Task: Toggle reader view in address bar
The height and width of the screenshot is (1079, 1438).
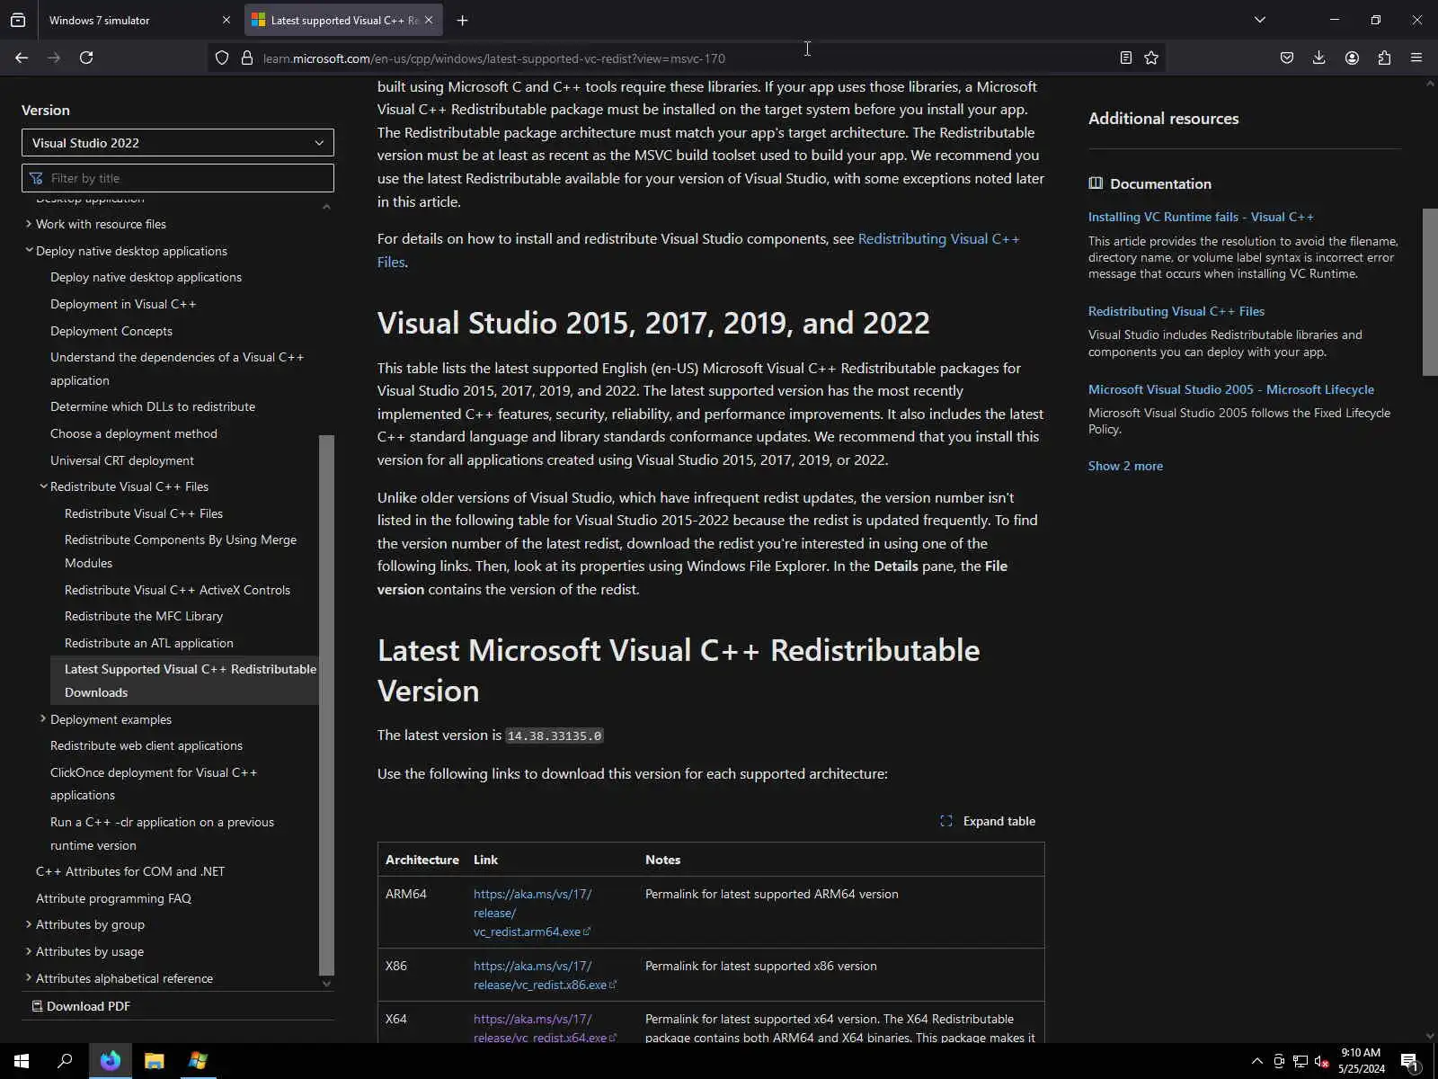Action: coord(1125,58)
